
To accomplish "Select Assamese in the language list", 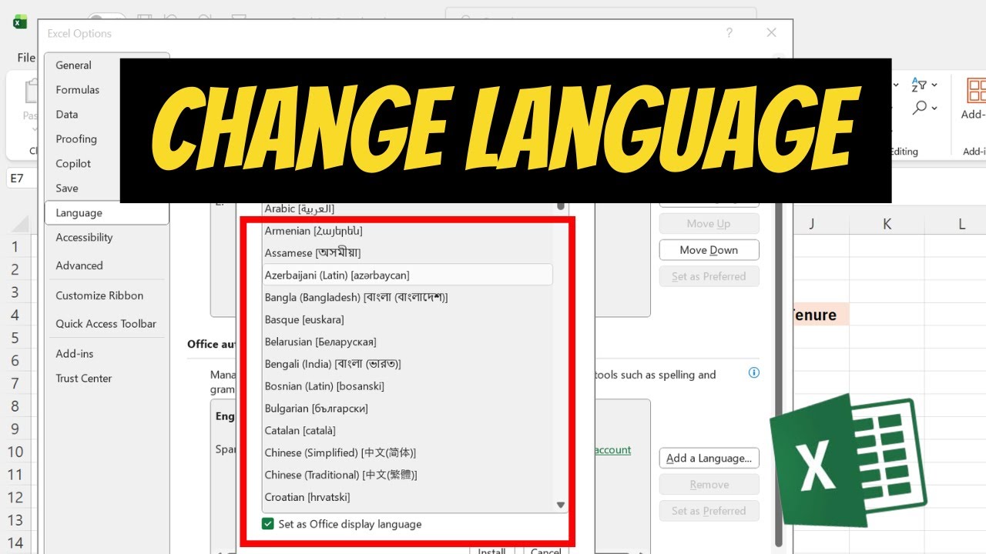I will click(x=407, y=252).
